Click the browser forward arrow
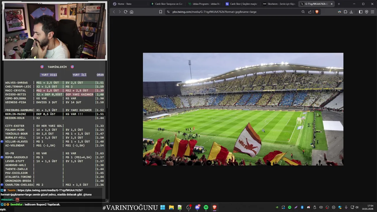Image resolution: width=377 pixels, height=212 pixels. 120,12
